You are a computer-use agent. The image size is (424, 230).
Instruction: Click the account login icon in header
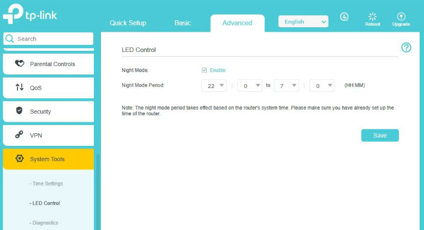(344, 17)
